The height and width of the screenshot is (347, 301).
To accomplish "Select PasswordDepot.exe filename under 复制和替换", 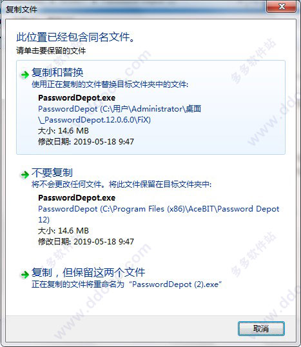I will click(x=77, y=97).
